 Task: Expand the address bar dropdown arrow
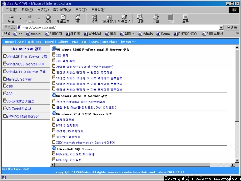tap(221, 28)
